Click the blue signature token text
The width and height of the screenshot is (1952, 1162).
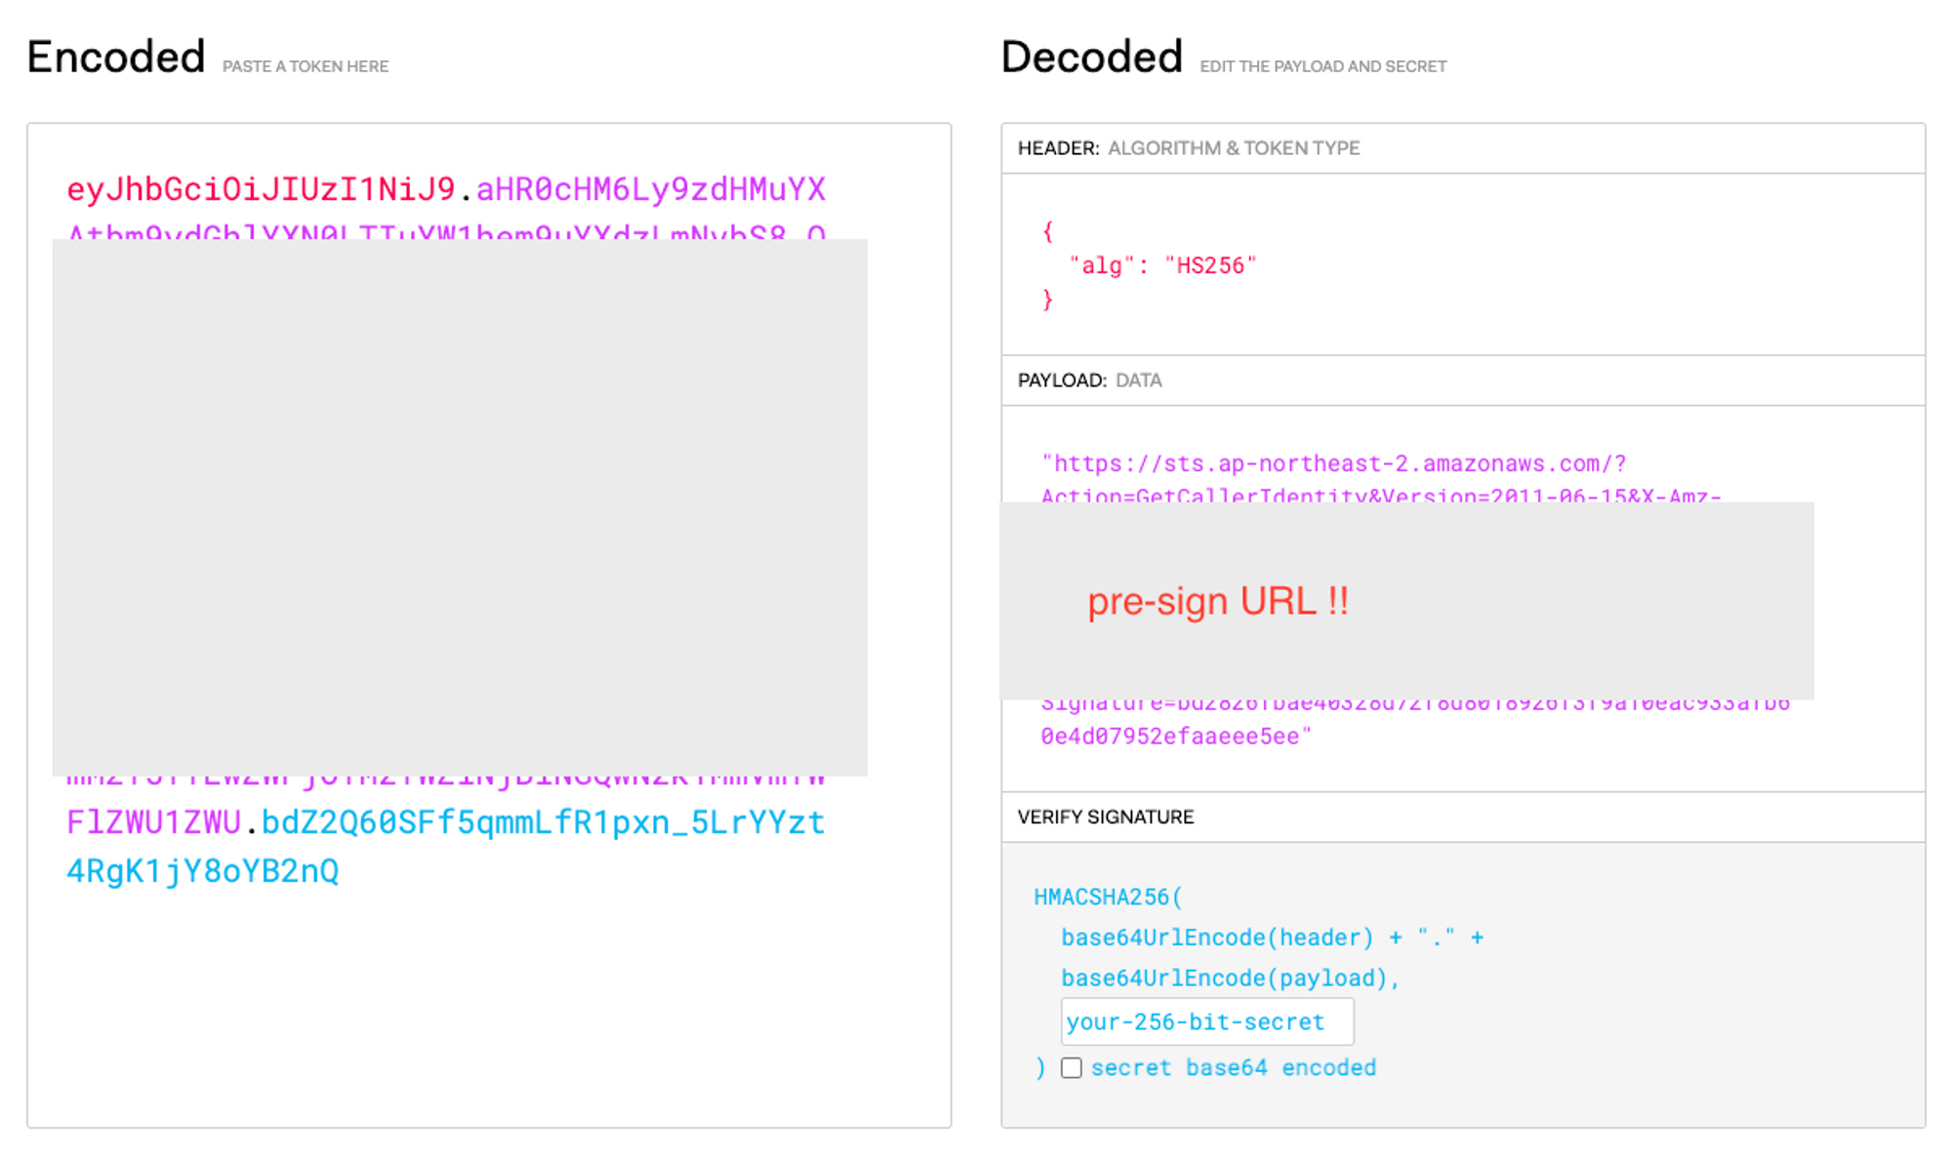point(542,822)
